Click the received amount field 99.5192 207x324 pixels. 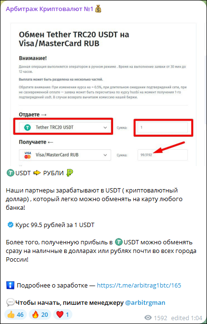pos(162,155)
